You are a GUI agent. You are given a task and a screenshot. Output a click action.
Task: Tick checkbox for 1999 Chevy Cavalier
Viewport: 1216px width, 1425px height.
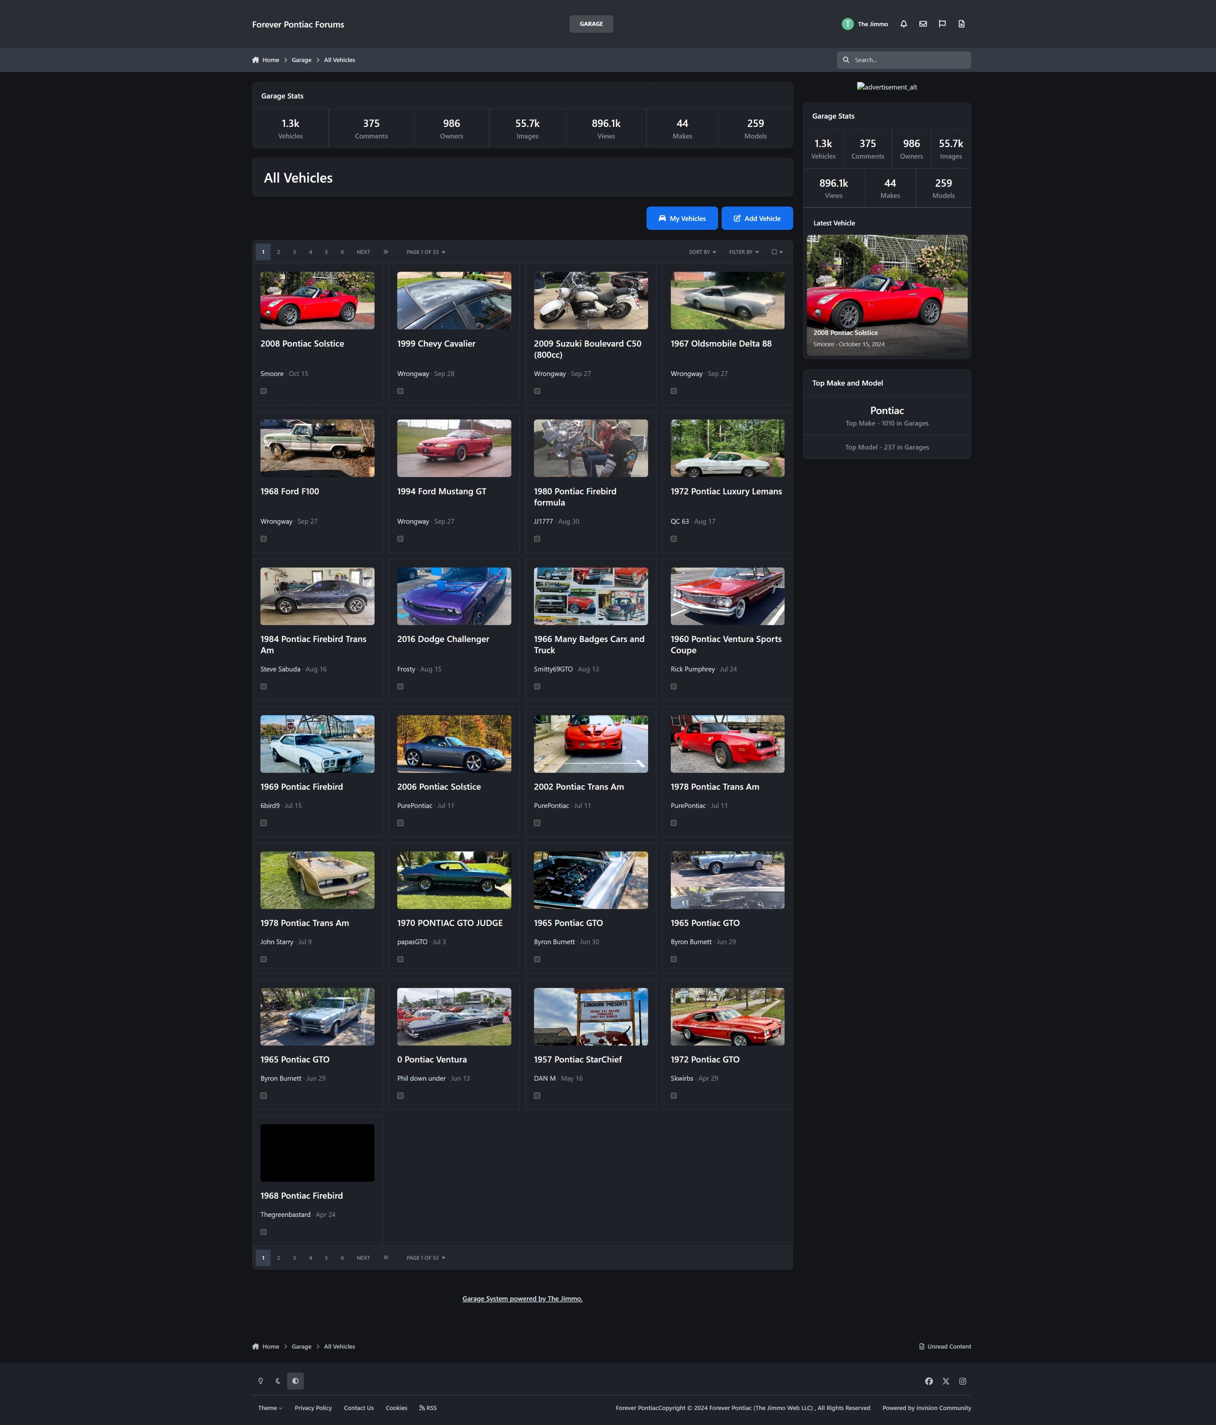pyautogui.click(x=400, y=391)
